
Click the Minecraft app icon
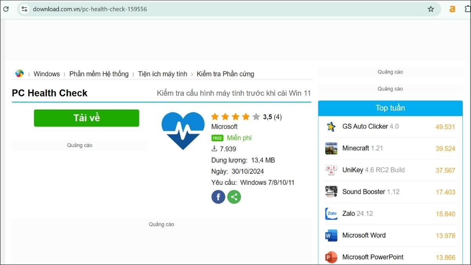coord(331,148)
